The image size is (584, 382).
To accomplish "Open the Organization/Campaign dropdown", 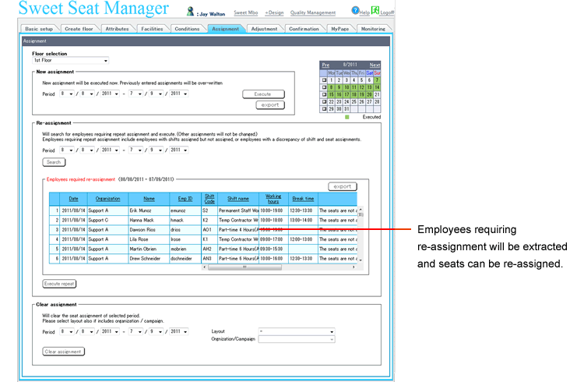I will pos(296,339).
